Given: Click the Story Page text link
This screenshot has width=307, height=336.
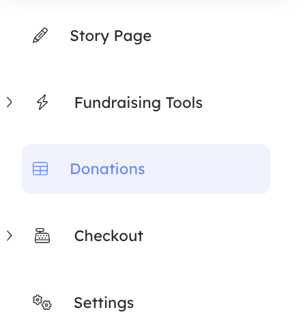Looking at the screenshot, I should pyautogui.click(x=111, y=36).
